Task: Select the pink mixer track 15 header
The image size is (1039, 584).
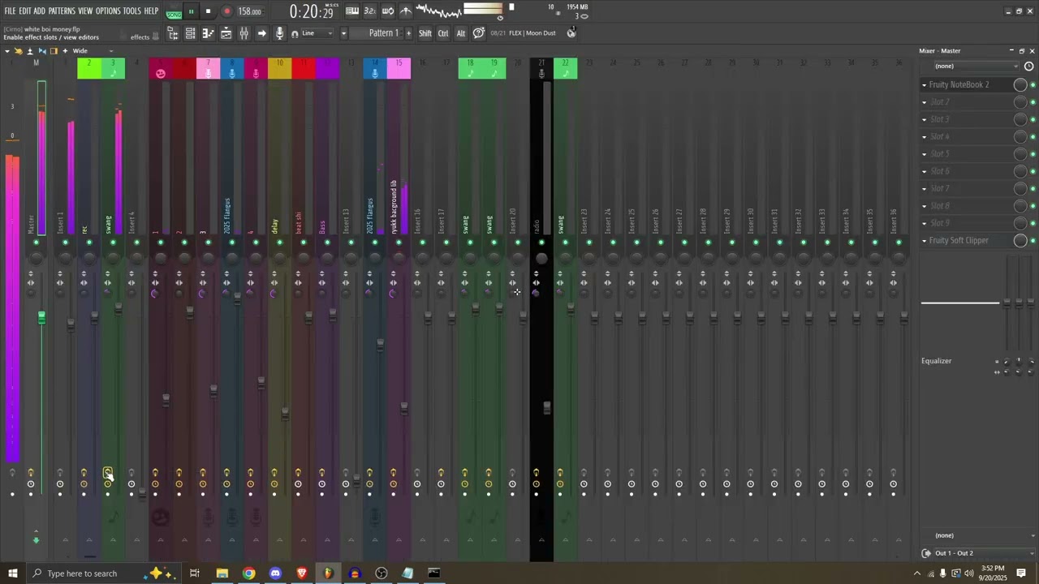Action: (399, 69)
